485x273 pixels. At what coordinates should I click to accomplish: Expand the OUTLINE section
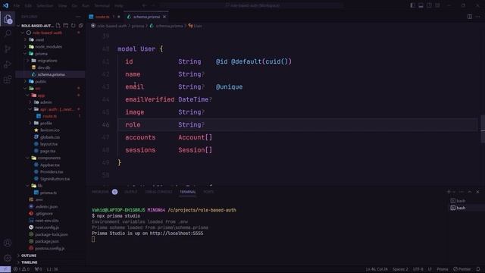tap(29, 256)
